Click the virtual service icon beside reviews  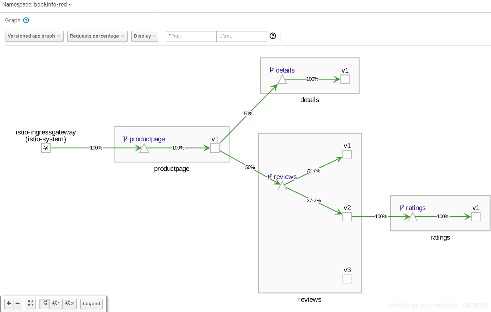[x=270, y=177]
